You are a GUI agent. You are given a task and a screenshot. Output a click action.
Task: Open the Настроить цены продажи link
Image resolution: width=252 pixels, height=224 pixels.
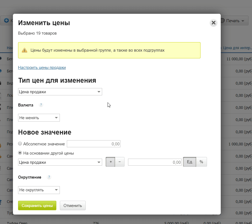pos(42,67)
